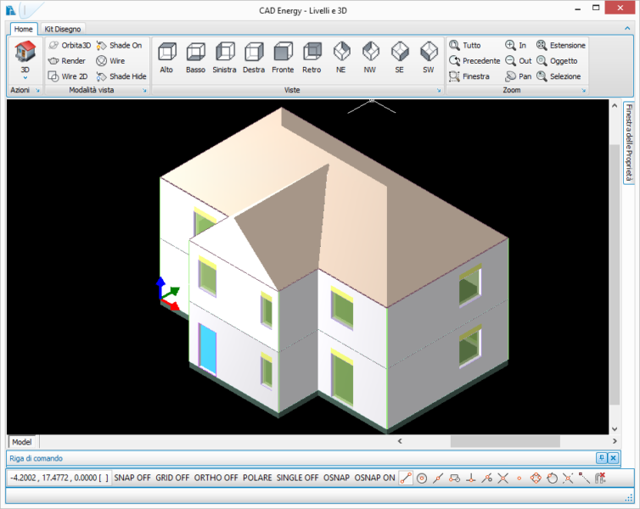Choose the Fronte view cube
Image resolution: width=640 pixels, height=509 pixels.
click(283, 56)
